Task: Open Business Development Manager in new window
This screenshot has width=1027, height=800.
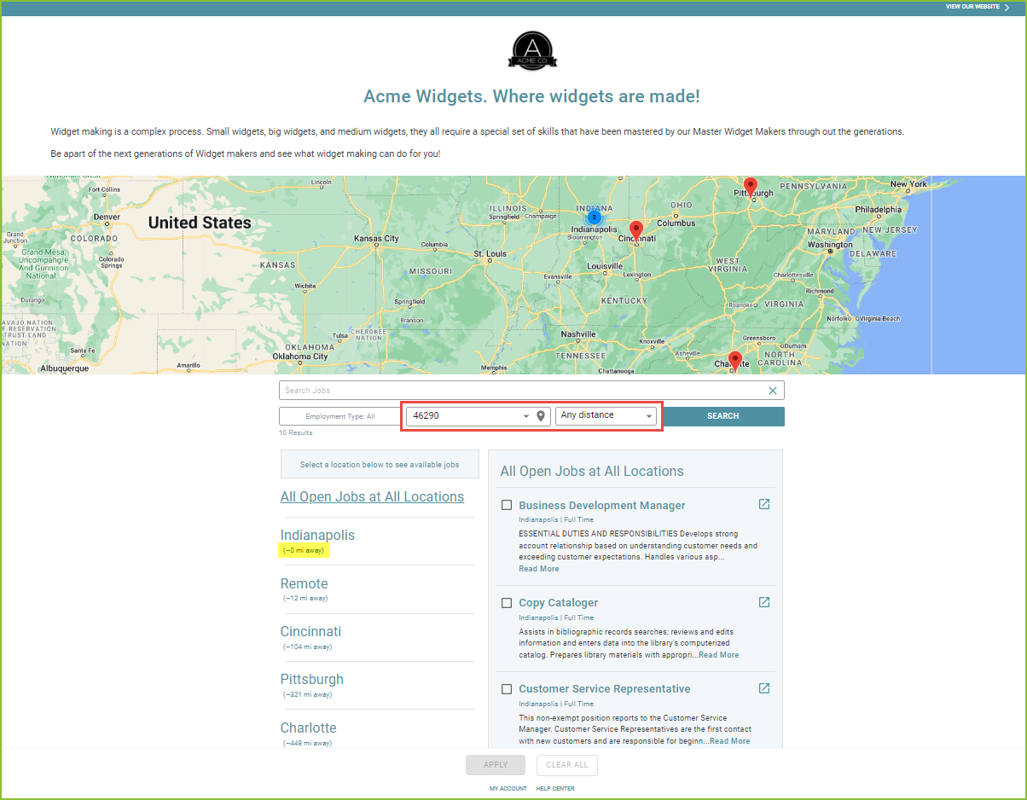Action: coord(764,504)
